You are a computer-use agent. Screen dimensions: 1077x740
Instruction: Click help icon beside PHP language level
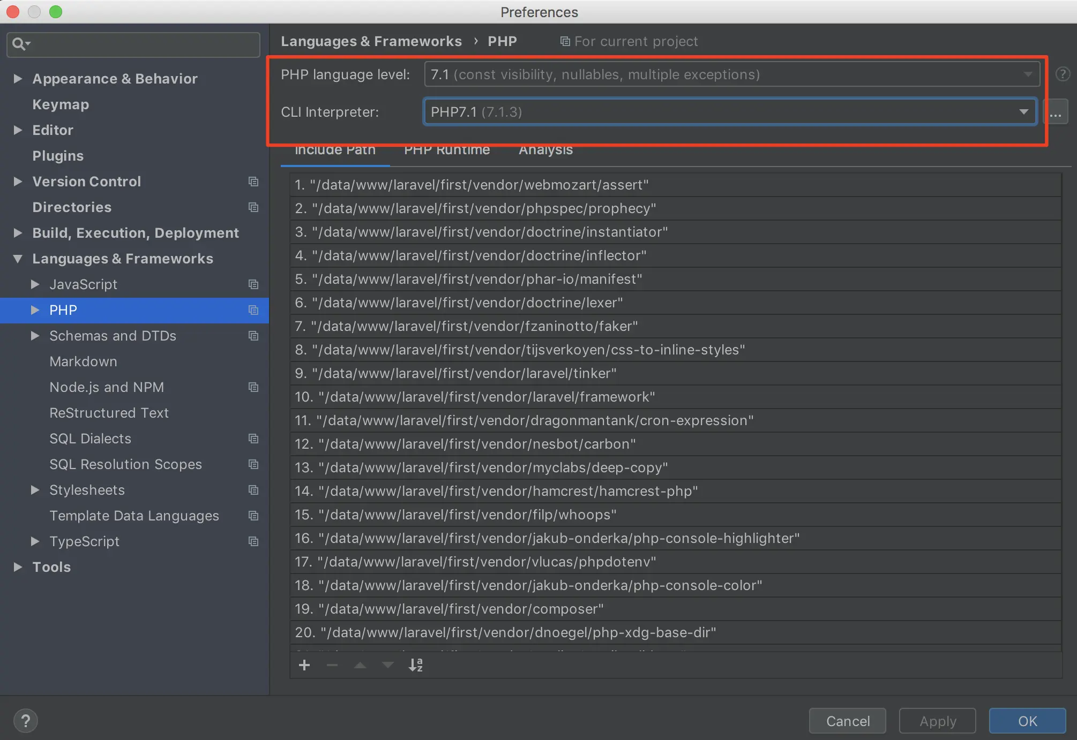1062,74
